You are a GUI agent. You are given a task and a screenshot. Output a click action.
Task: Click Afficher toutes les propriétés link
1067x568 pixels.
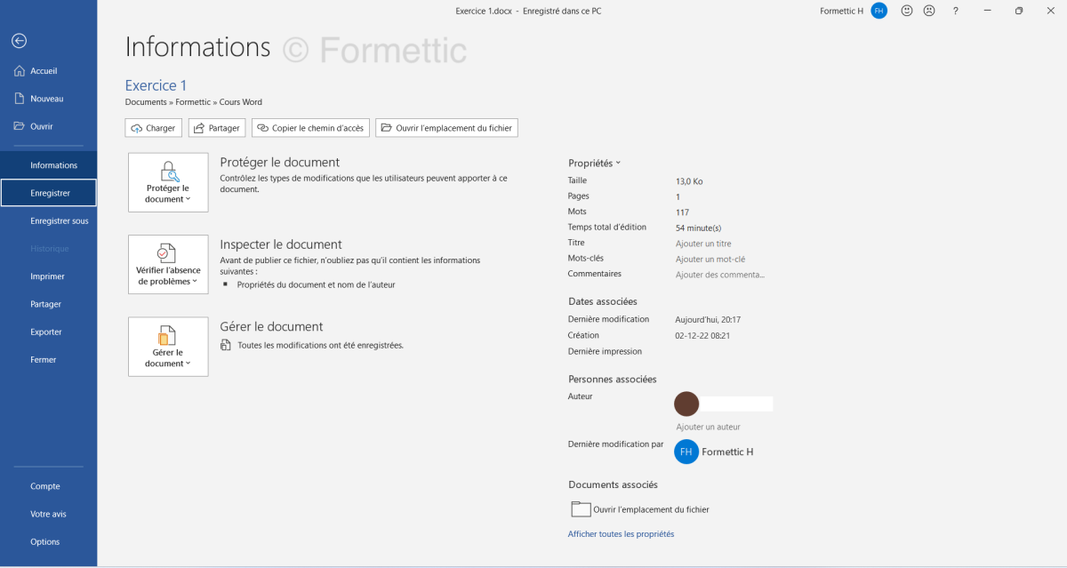pyautogui.click(x=621, y=534)
